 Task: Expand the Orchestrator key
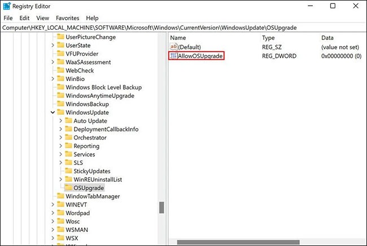tap(61, 137)
